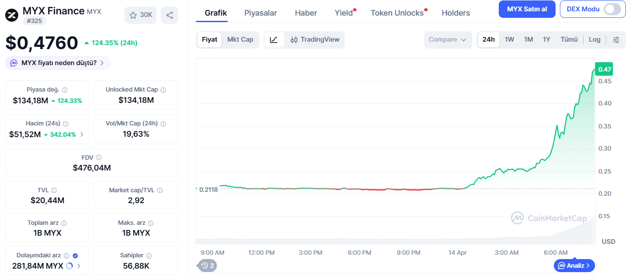The image size is (628, 276).
Task: Click info icon next to Toplam arz
Action: (x=64, y=223)
